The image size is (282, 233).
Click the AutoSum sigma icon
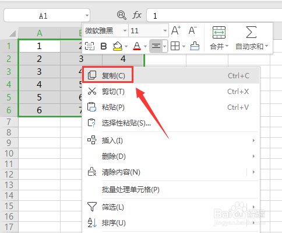(x=251, y=32)
